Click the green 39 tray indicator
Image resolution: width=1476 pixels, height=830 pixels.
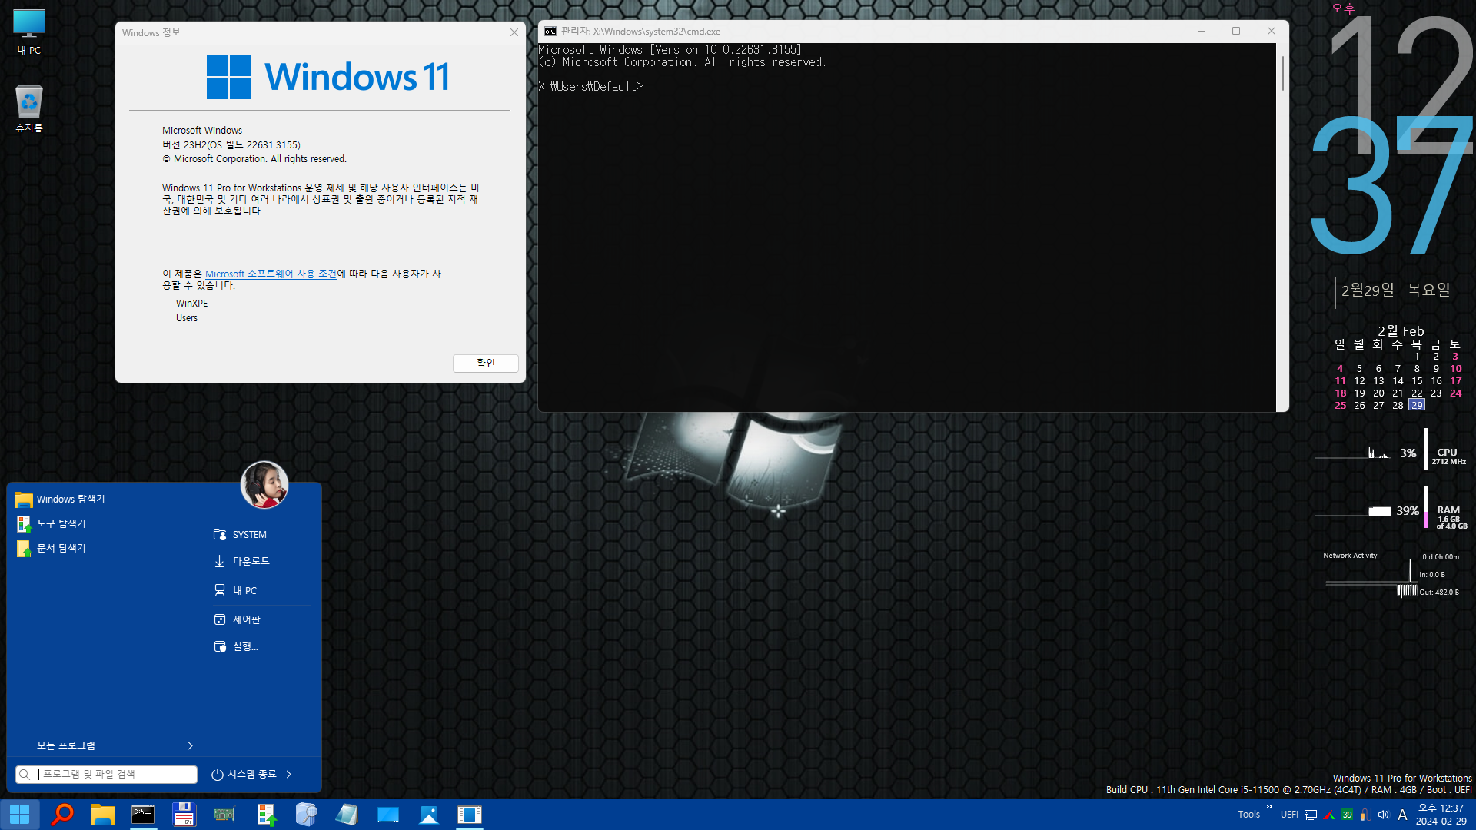[1347, 815]
